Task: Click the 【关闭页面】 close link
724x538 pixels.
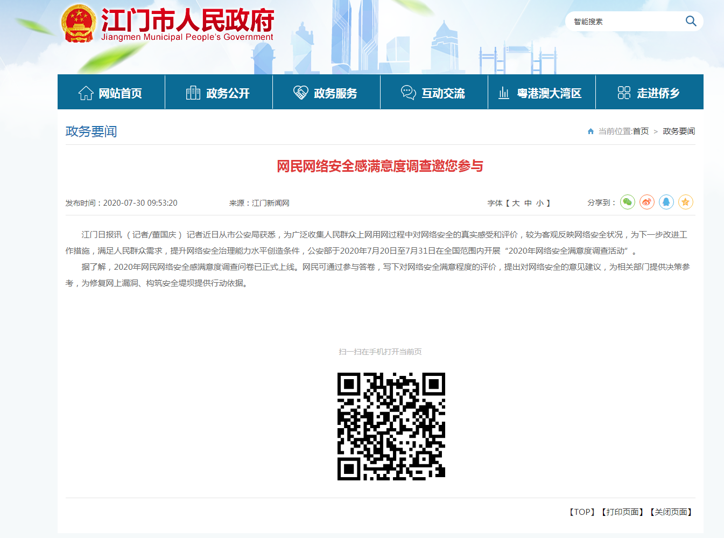Action: tap(671, 512)
